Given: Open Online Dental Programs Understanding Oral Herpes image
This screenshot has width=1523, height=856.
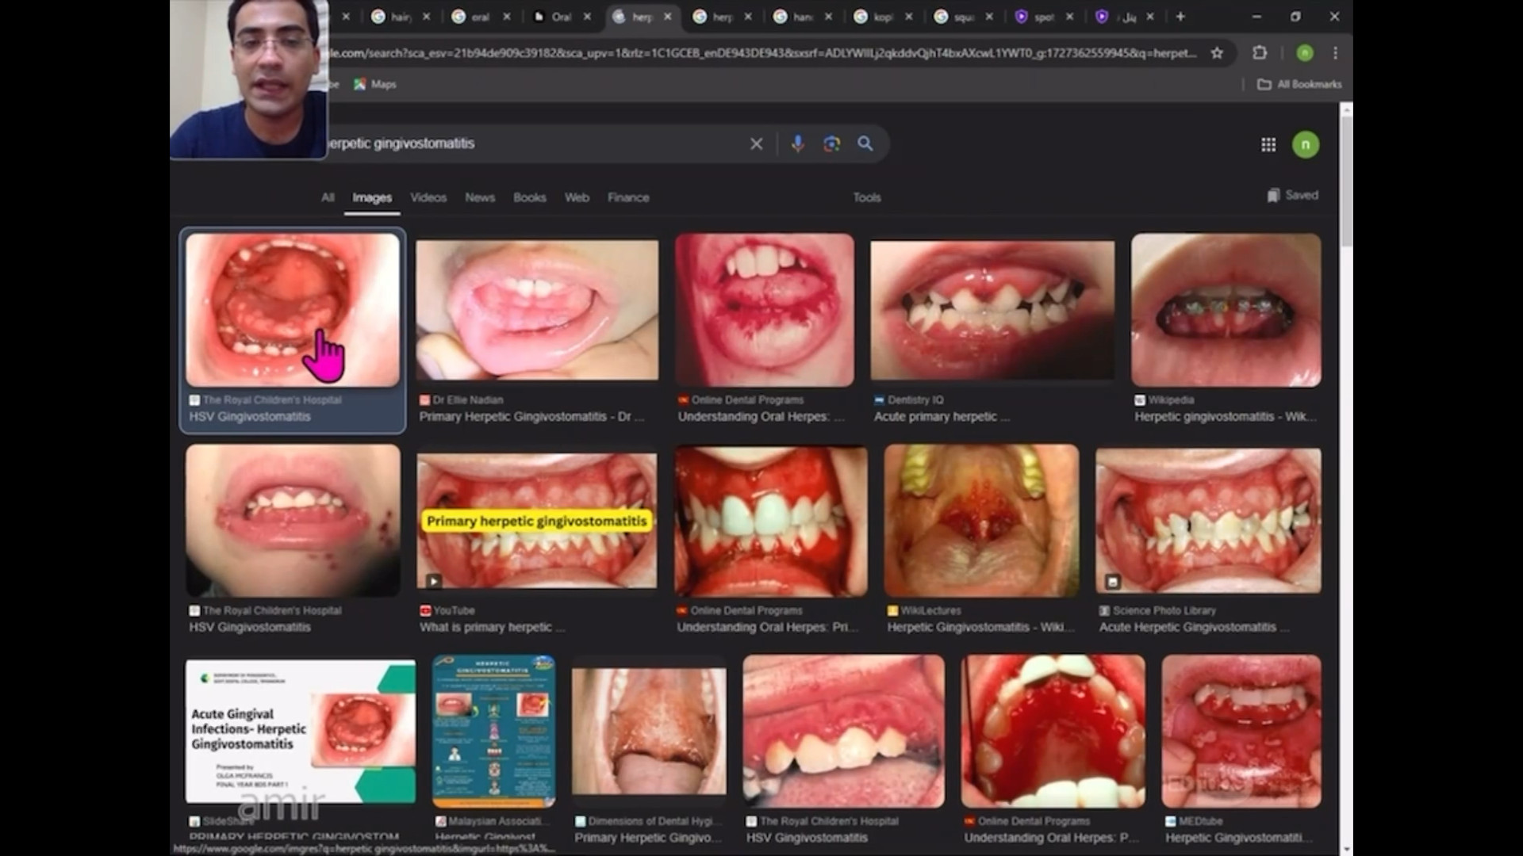Looking at the screenshot, I should [x=765, y=310].
